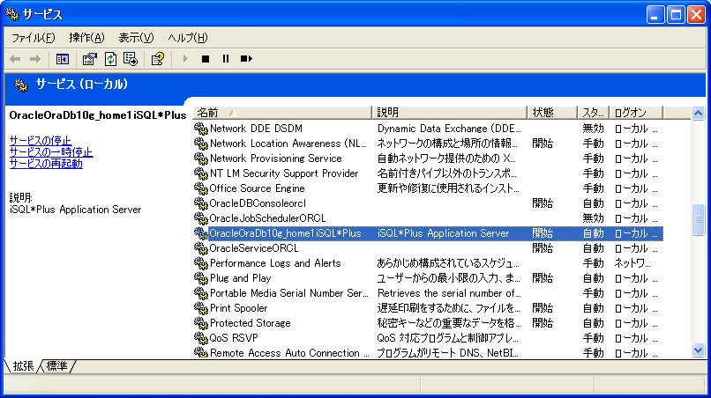Open the ヘルプ(H) menu

[x=187, y=38]
